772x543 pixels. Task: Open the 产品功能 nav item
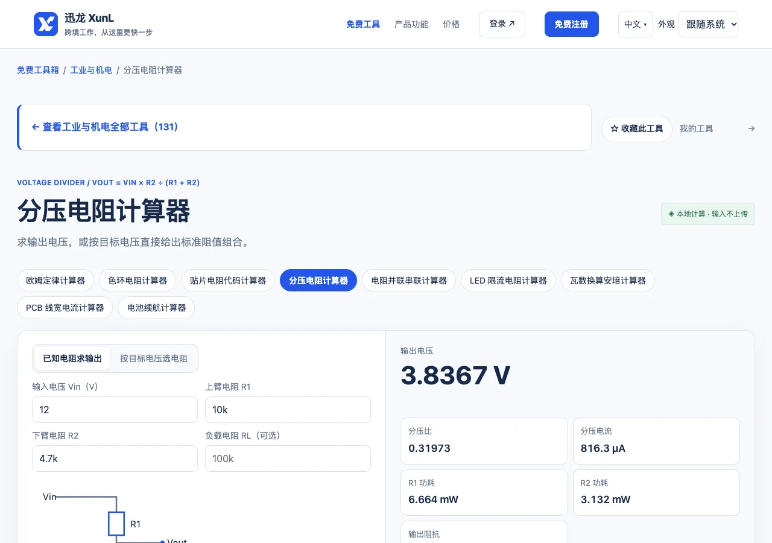click(x=411, y=24)
